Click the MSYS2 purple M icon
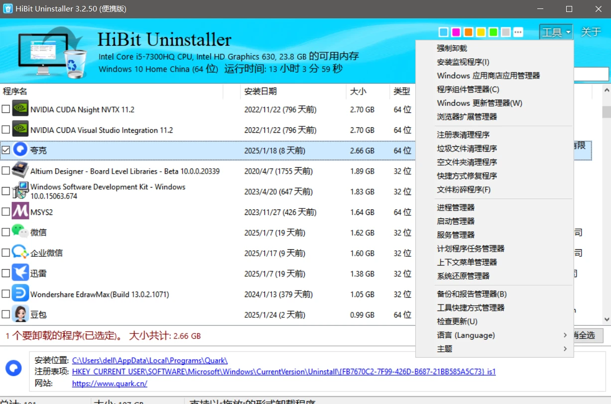 [20, 212]
